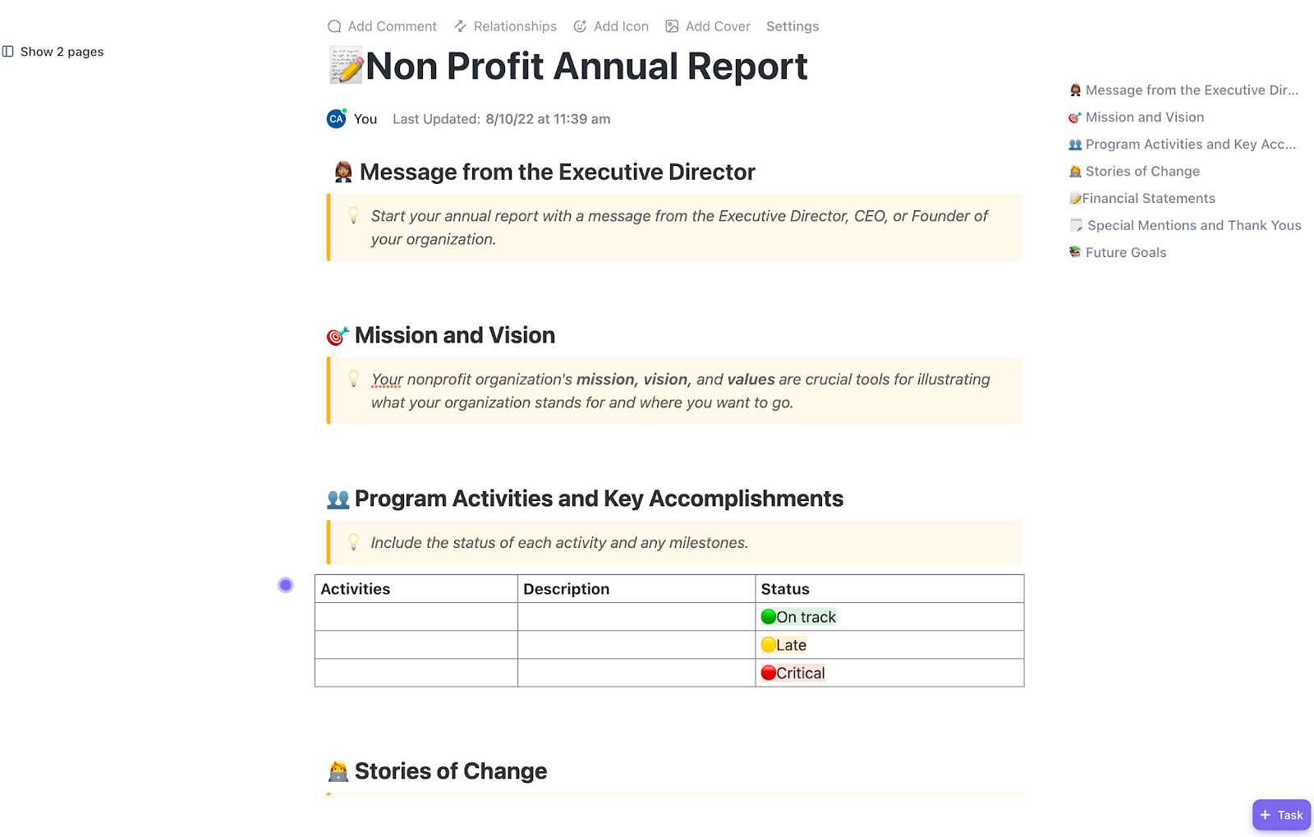Click the purple Task button
The height and width of the screenshot is (837, 1314).
click(1281, 815)
